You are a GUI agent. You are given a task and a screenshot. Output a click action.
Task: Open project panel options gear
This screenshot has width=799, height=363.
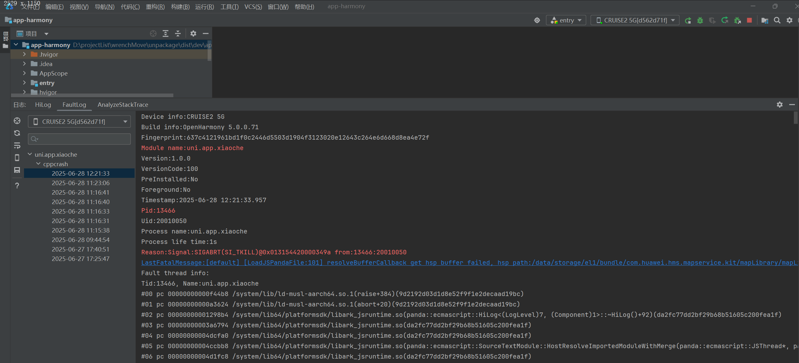tap(193, 33)
